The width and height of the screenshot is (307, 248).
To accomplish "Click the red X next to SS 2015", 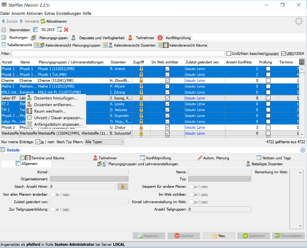I will (x=66, y=29).
